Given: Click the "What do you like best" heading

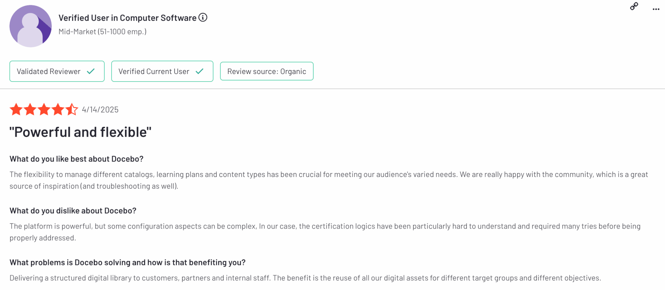Looking at the screenshot, I should (76, 159).
